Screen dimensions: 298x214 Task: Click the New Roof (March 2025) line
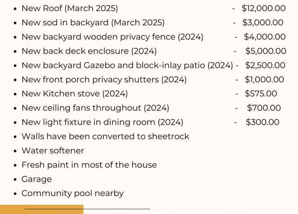pyautogui.click(x=70, y=8)
